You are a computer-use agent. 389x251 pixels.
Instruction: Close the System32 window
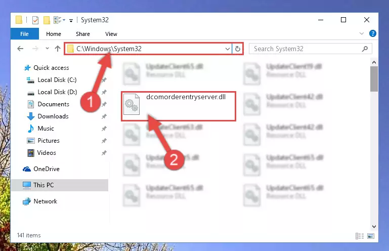pyautogui.click(x=367, y=20)
